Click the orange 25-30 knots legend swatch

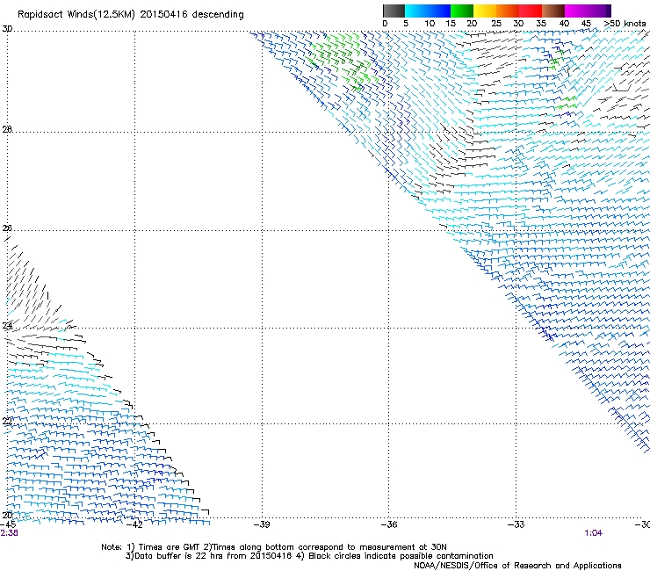tap(508, 11)
